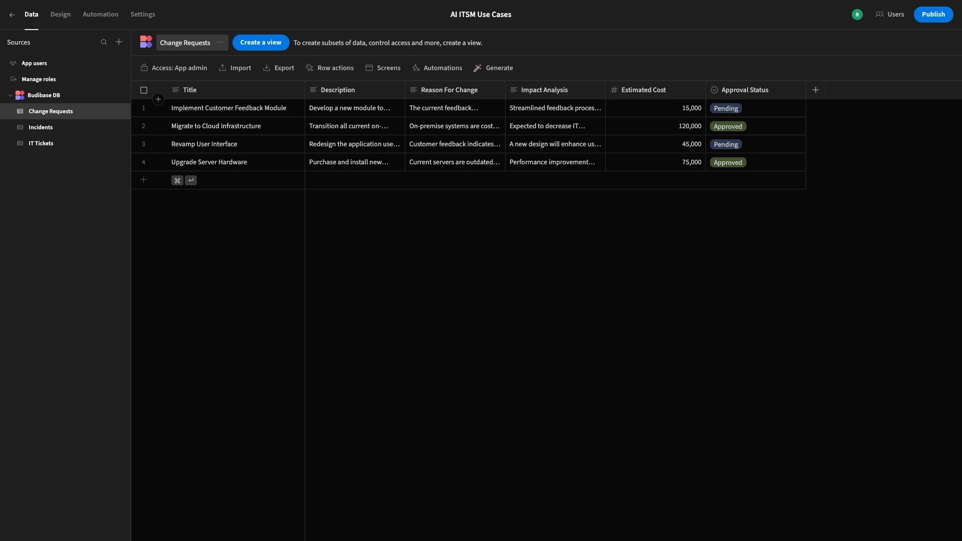Select App users in Sources
962x541 pixels.
[x=65, y=63]
